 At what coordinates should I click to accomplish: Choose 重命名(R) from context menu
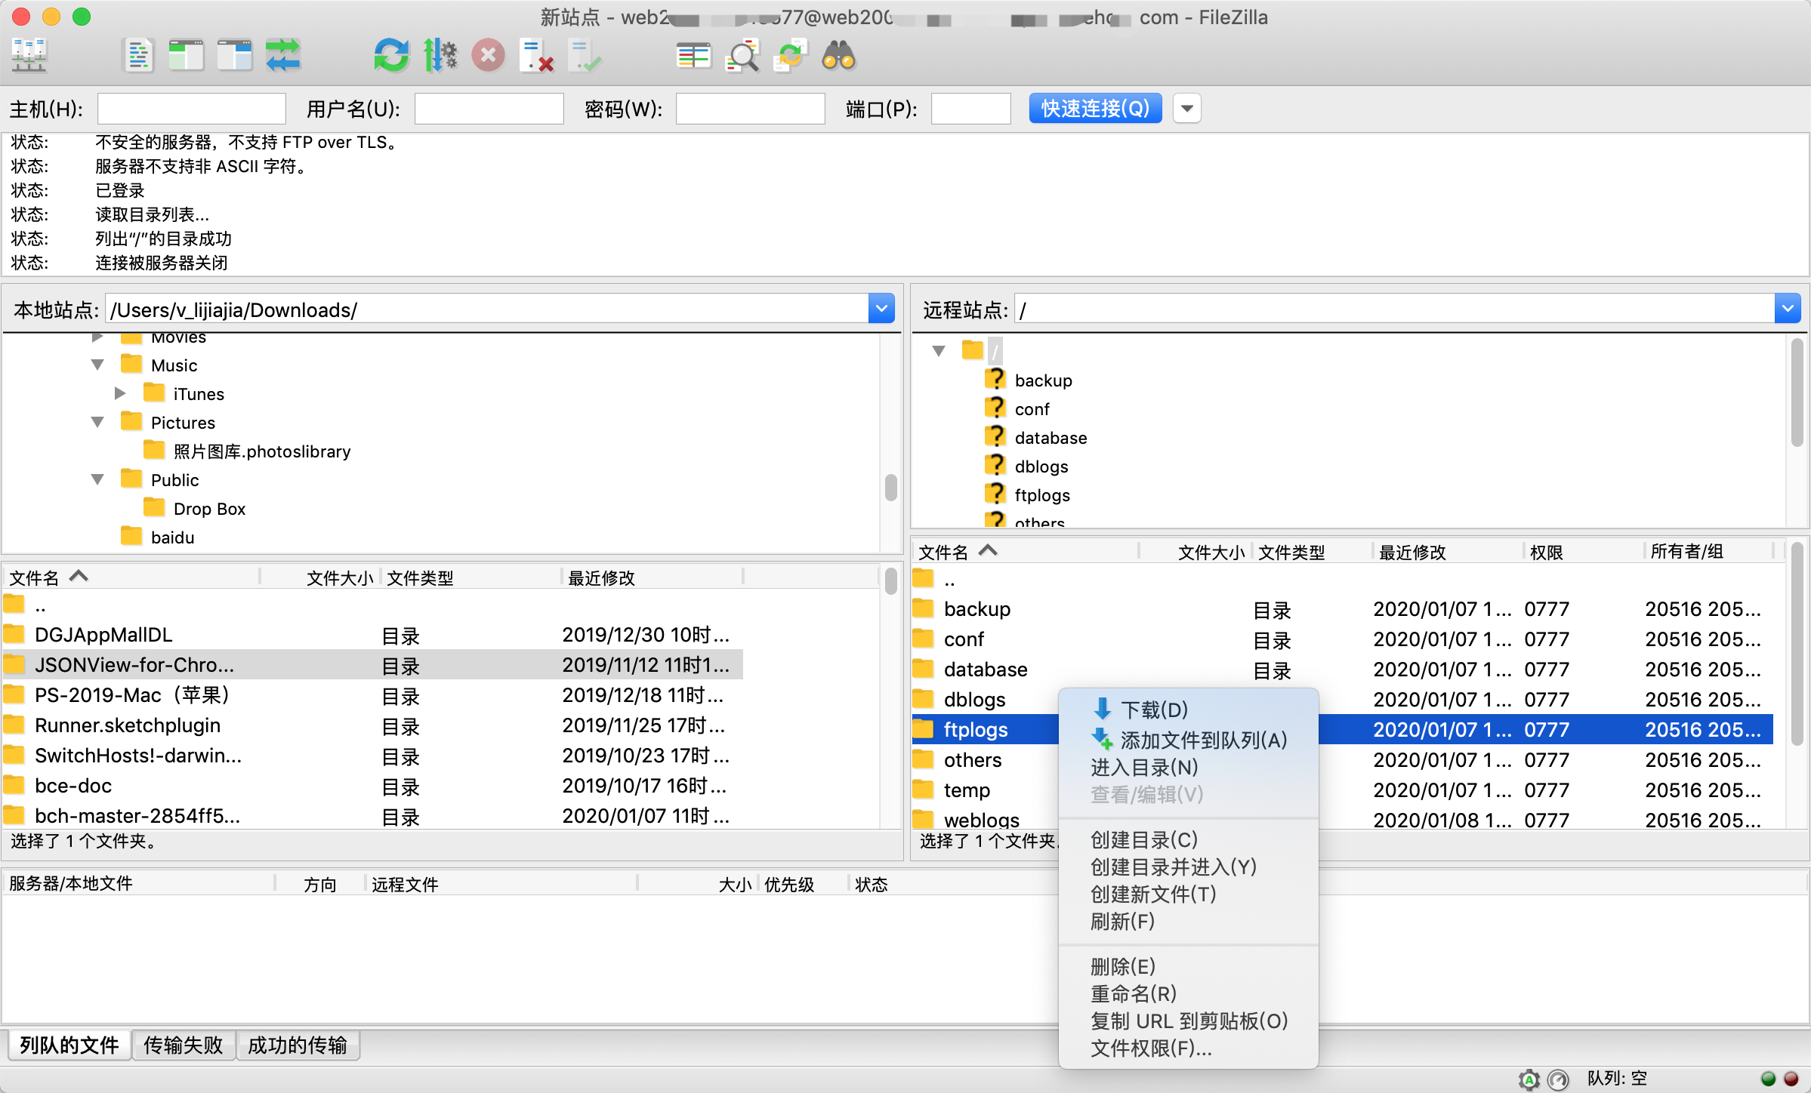(1134, 993)
